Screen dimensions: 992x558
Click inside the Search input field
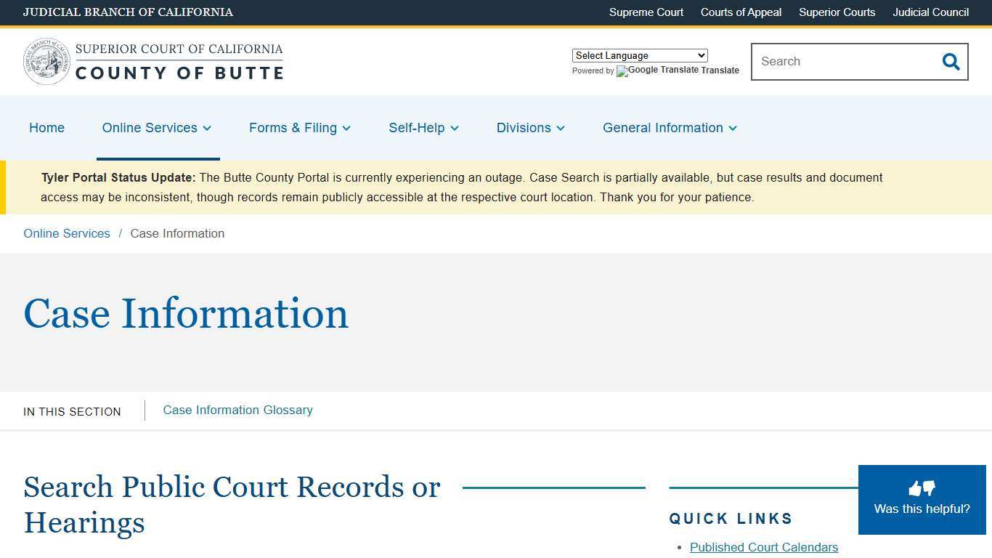(835, 62)
